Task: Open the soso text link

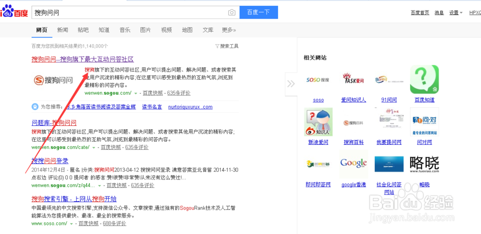Action: (318, 100)
